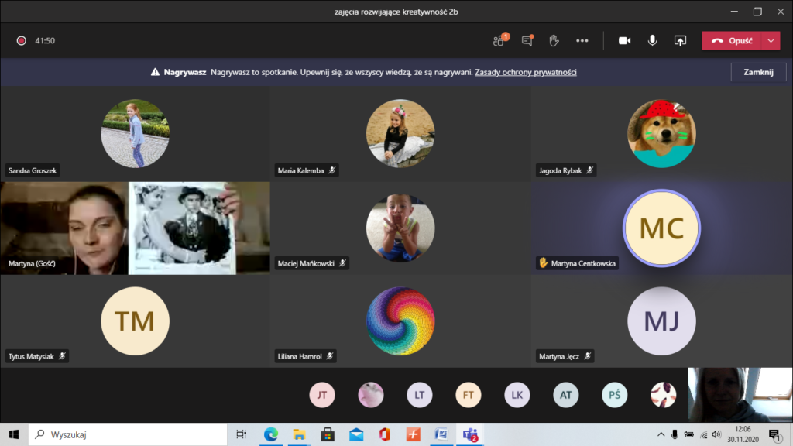Click the JT participant bubble
The height and width of the screenshot is (446, 793).
point(322,395)
